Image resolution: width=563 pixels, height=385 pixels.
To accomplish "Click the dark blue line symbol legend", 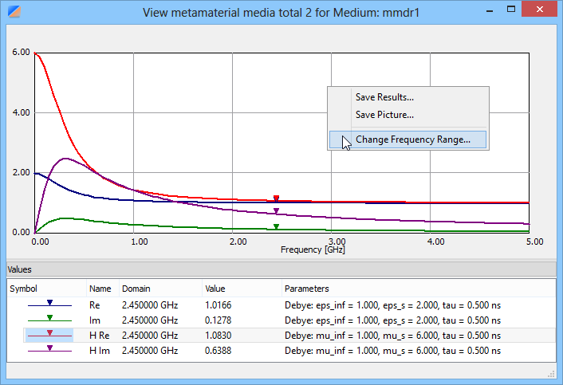I will (49, 304).
